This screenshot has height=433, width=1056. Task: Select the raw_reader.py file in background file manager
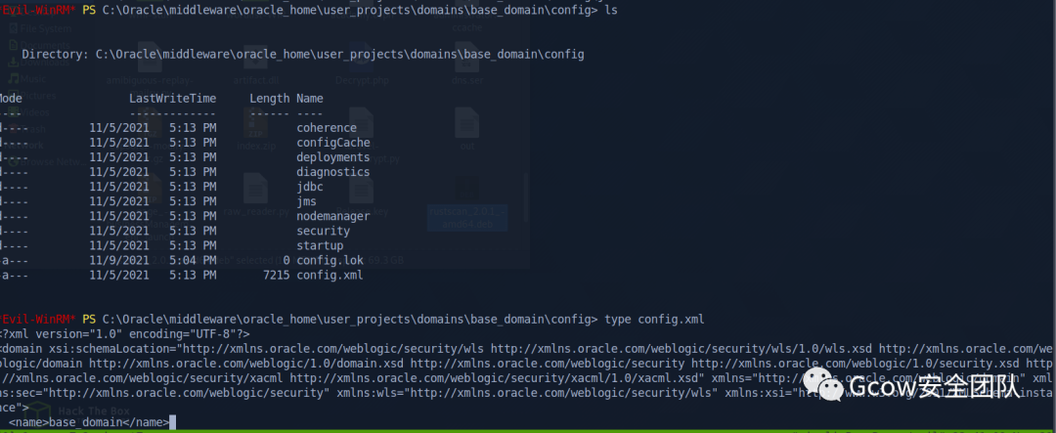click(256, 195)
